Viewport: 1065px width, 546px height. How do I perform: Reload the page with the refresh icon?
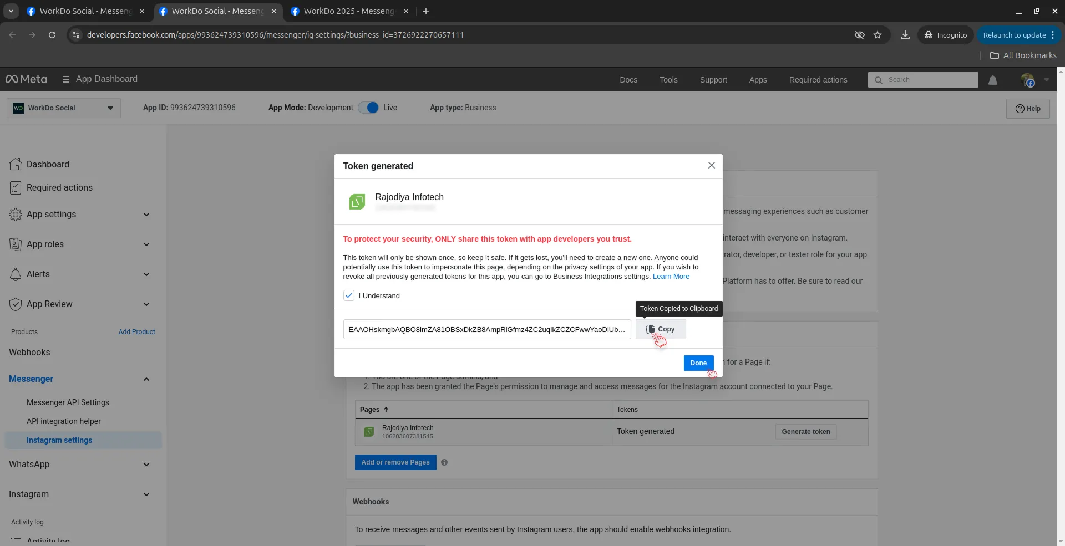point(52,35)
